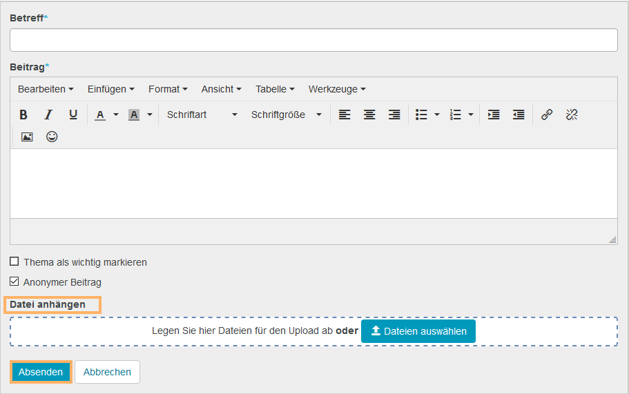The width and height of the screenshot is (629, 394).
Task: Insert an image into the post
Action: (27, 137)
